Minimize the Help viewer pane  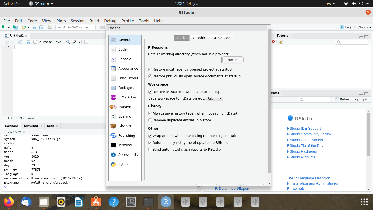pos(361,94)
